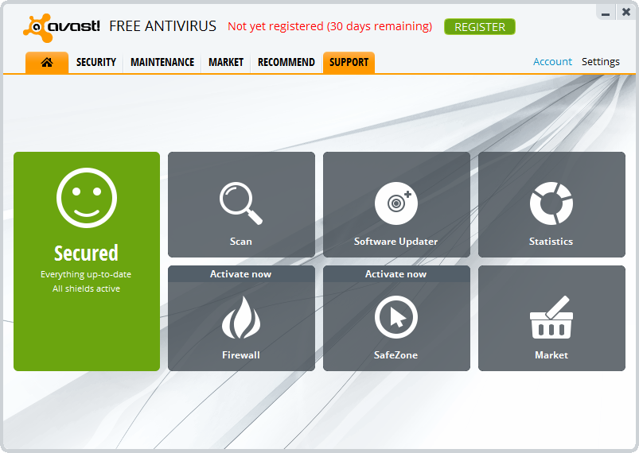Screen dimensions: 639x453
Task: Open Settings from the top right
Action: [600, 61]
